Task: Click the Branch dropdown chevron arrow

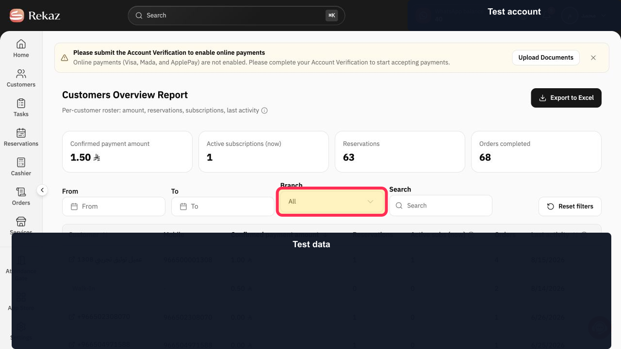Action: point(370,202)
